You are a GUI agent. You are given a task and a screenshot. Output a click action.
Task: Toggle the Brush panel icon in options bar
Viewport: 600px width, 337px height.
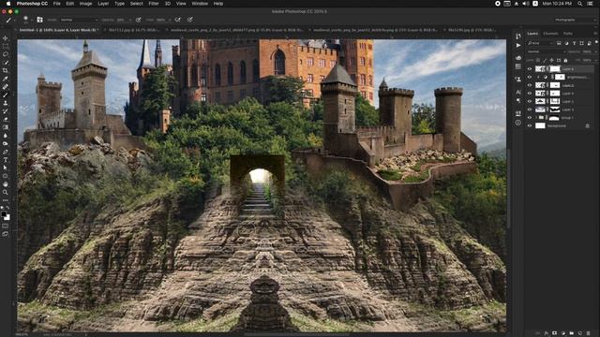tap(39, 20)
